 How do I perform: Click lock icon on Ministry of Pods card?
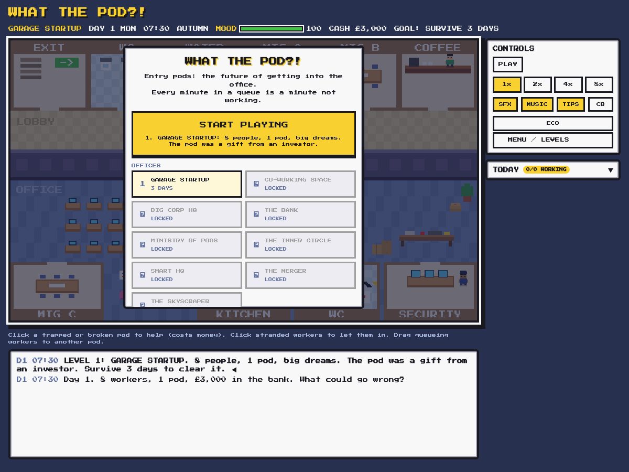[142, 245]
